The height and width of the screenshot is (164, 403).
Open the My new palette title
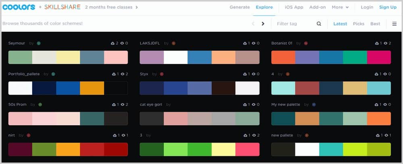[x=286, y=105]
